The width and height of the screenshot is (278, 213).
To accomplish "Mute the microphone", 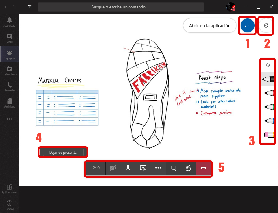I will point(128,168).
